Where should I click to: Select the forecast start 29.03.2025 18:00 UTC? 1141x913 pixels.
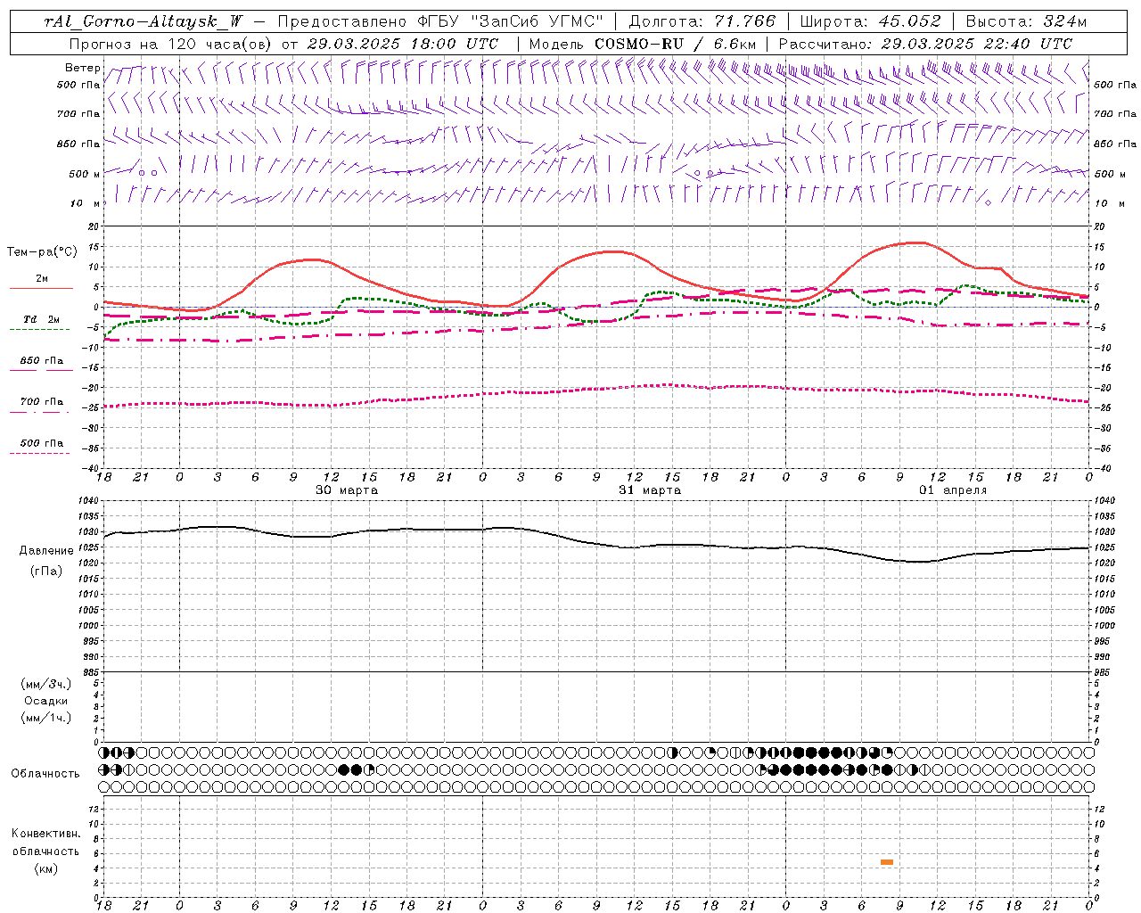point(402,44)
